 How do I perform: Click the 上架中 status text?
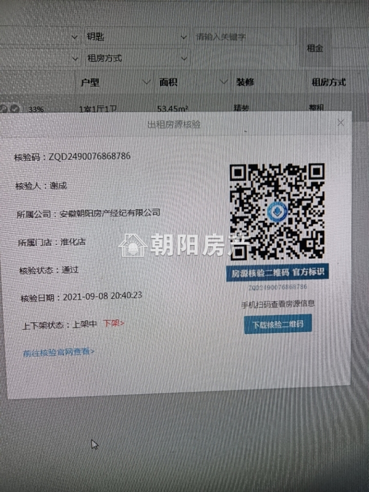[x=85, y=324]
